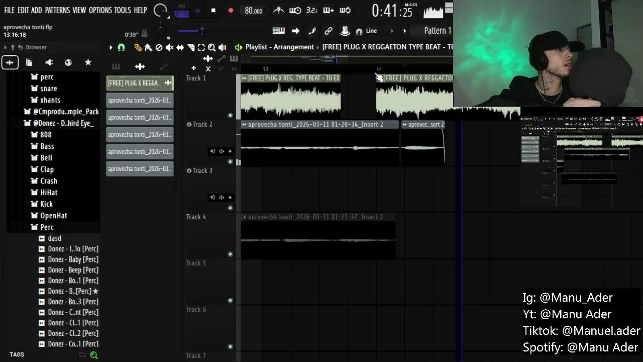Open the OPTIONS menu

(100, 10)
